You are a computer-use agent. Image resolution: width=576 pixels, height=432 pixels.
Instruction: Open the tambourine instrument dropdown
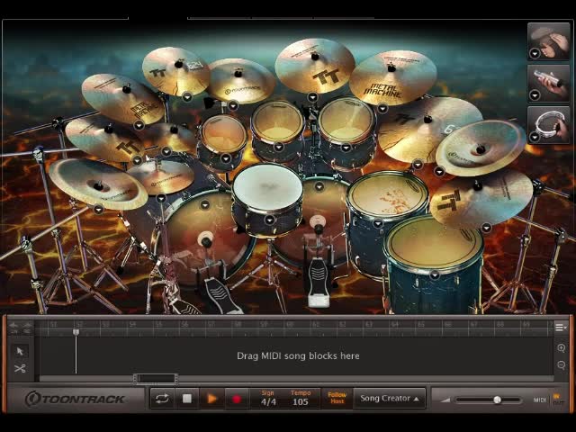[x=535, y=138]
